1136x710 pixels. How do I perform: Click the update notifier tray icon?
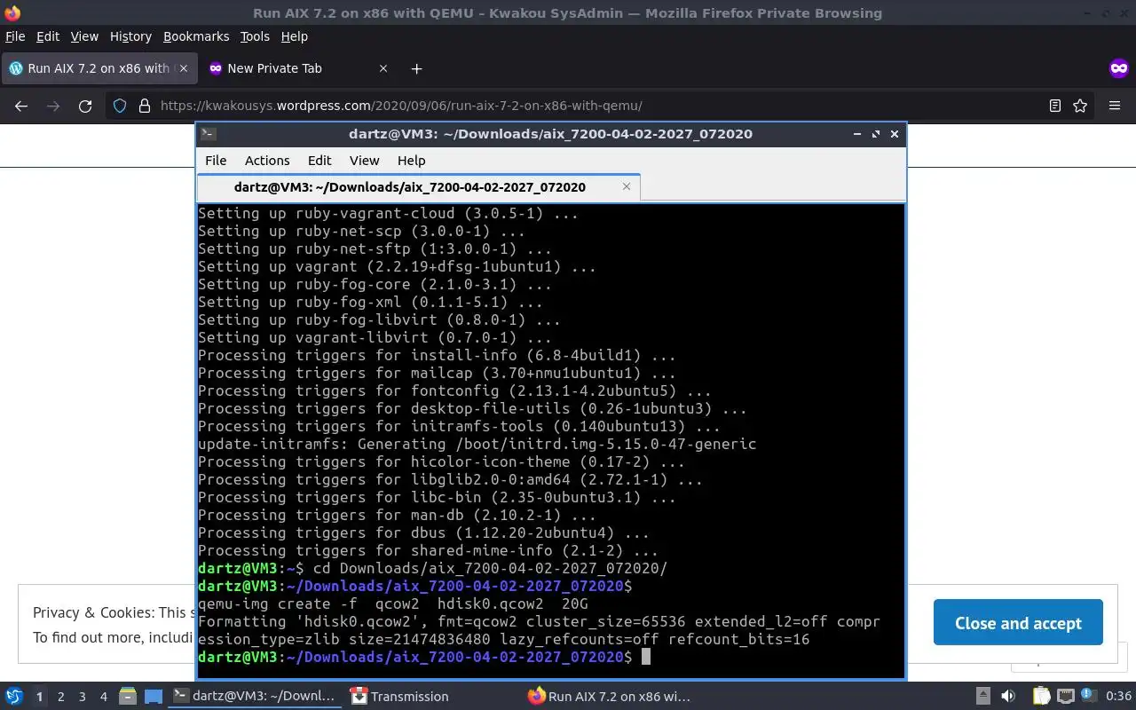click(1089, 697)
